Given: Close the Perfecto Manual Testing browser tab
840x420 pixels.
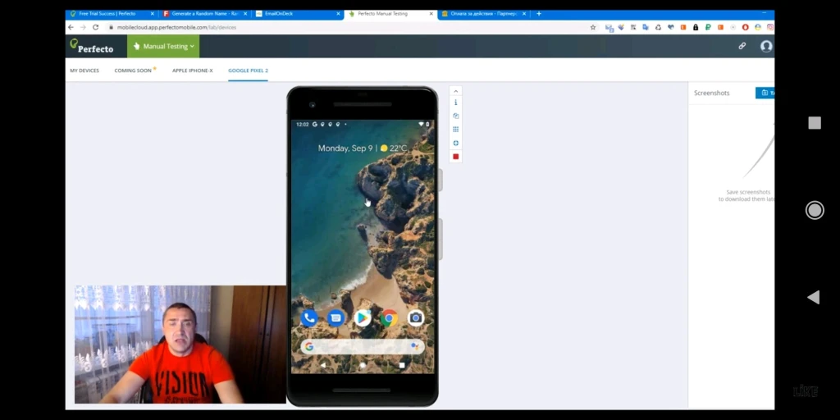Looking at the screenshot, I should (431, 13).
